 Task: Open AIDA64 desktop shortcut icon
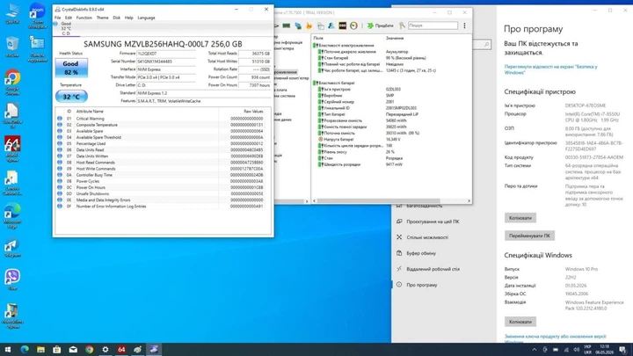(x=12, y=149)
